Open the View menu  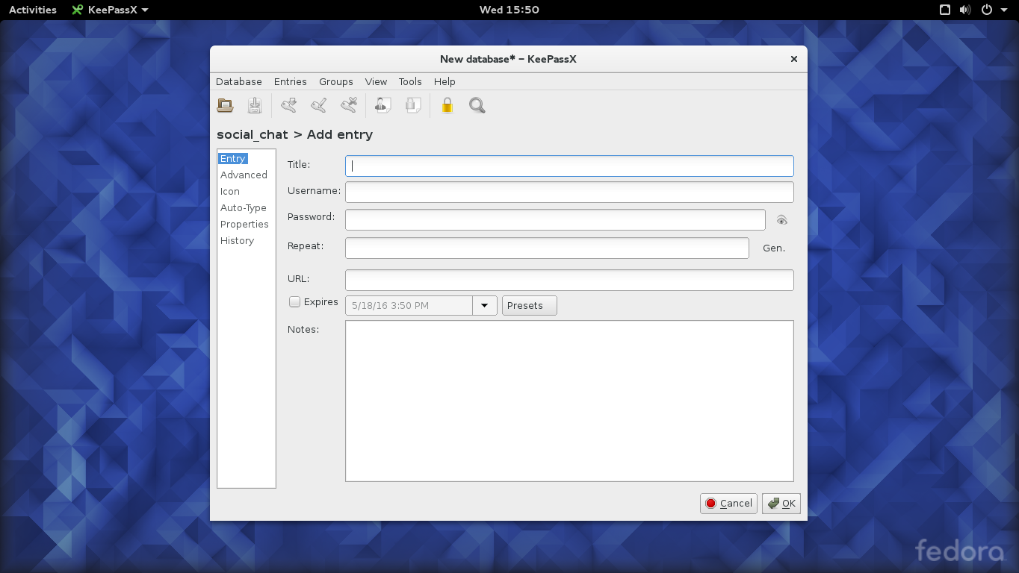(x=376, y=82)
